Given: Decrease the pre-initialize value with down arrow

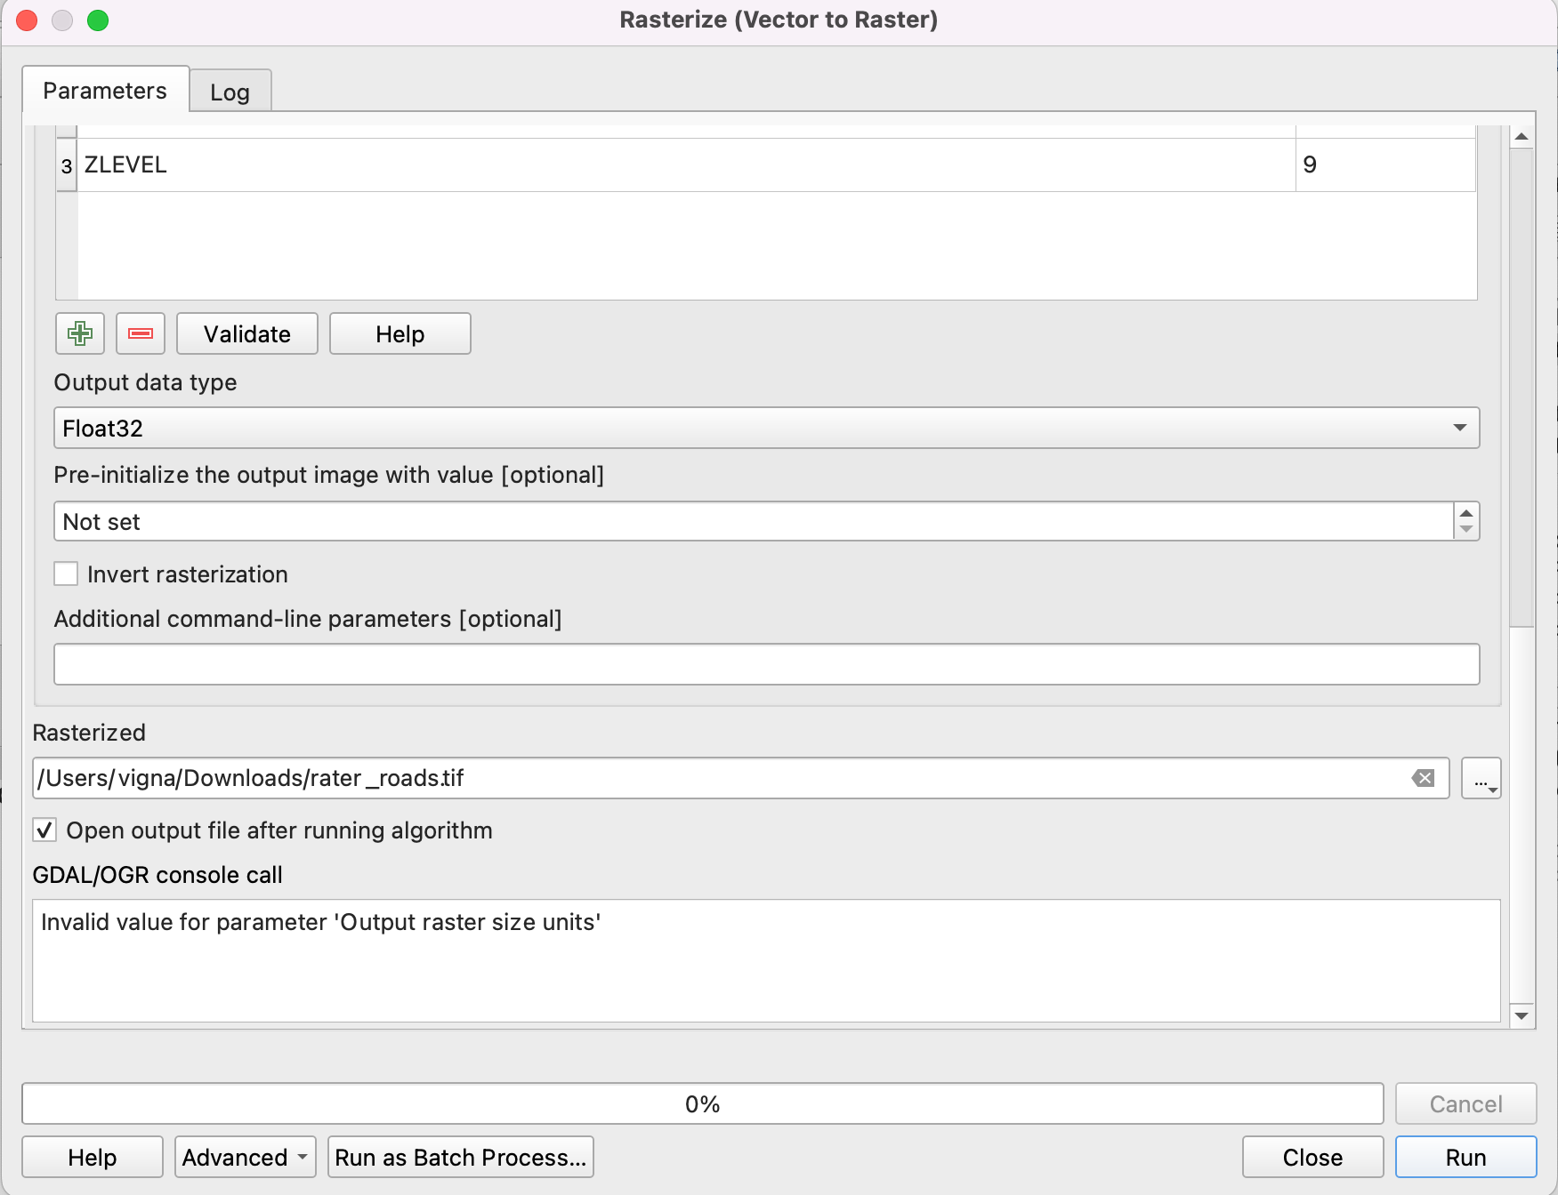Looking at the screenshot, I should click(1466, 530).
